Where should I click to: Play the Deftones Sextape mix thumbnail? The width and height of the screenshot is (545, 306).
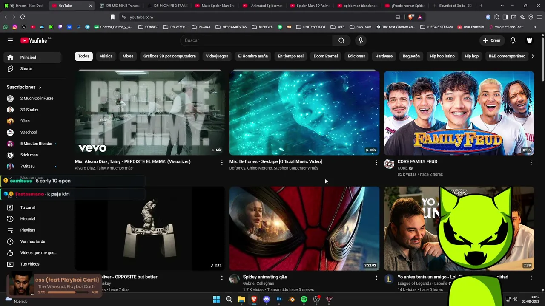pyautogui.click(x=304, y=113)
